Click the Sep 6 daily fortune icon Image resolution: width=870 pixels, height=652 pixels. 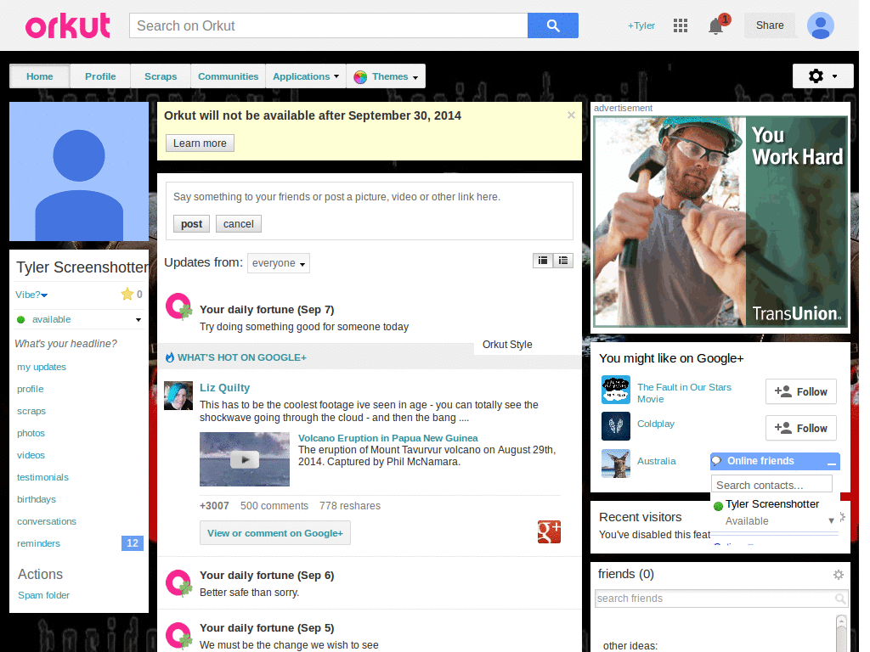point(178,582)
